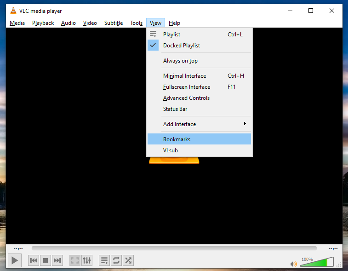
Task: Maximize the VLC window
Action: [x=311, y=11]
